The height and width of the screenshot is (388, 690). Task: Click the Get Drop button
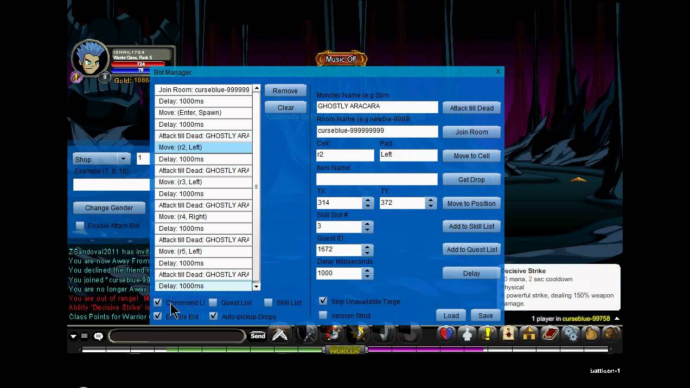(471, 179)
